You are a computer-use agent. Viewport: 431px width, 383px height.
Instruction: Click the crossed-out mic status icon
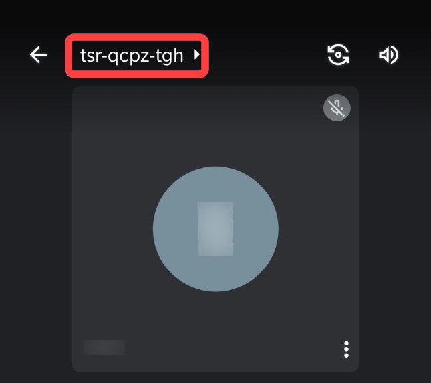[x=337, y=108]
